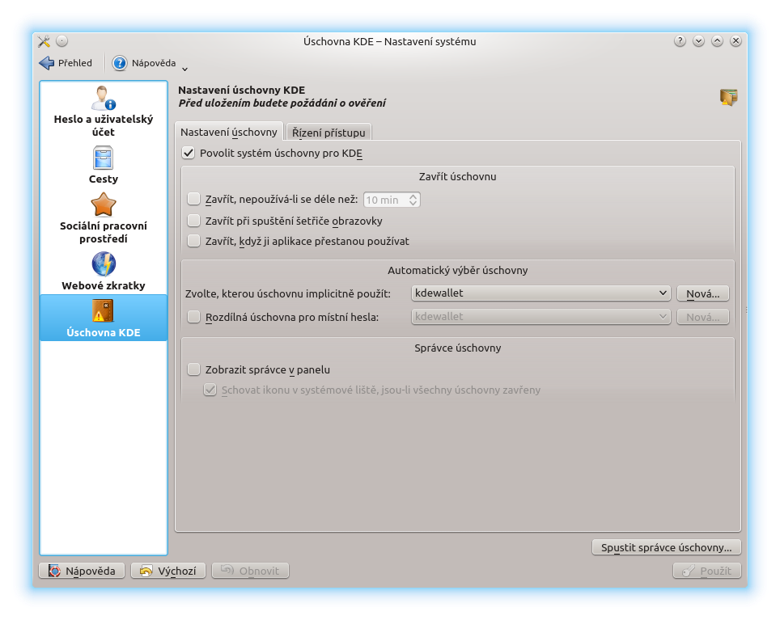Click the Výchozí defaults button
Viewport: 780px width, 620px height.
pyautogui.click(x=168, y=571)
